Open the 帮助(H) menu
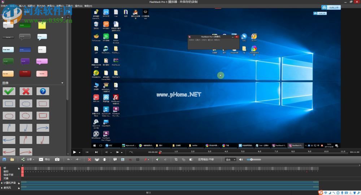361x195 pixels. (88, 6)
